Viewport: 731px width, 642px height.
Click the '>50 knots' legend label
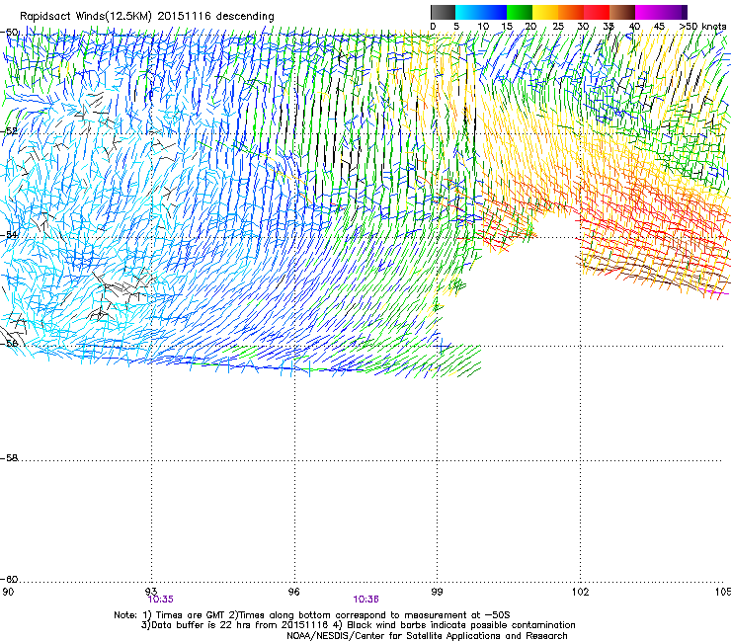[x=702, y=27]
